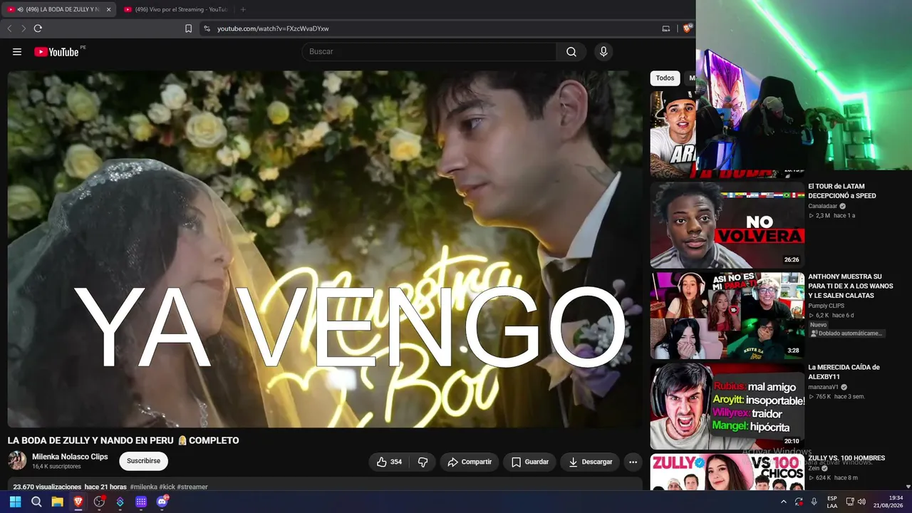Open the system tray microphone icon

coord(814,502)
